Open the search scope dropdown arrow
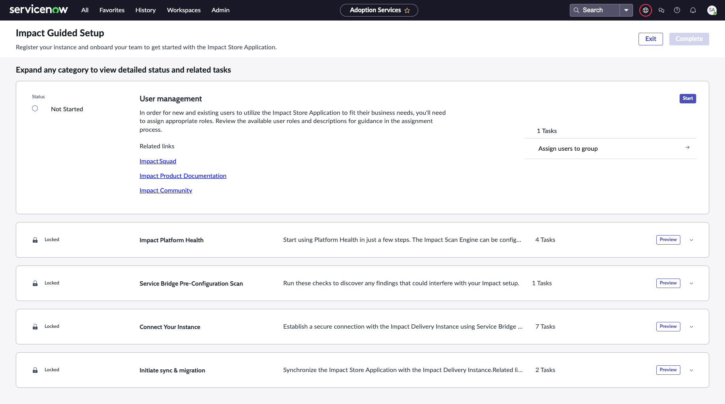Screen dimensions: 725x404 tap(626, 10)
